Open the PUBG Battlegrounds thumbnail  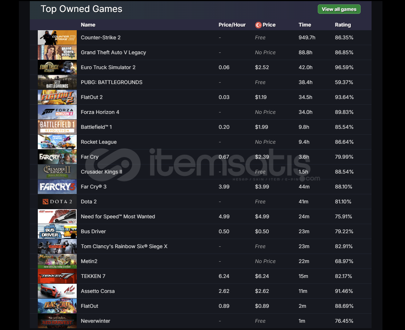tap(57, 83)
